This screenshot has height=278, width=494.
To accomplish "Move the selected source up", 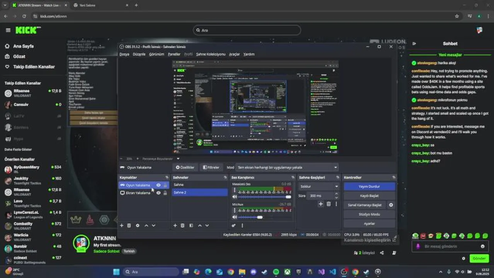I will pyautogui.click(x=146, y=225).
